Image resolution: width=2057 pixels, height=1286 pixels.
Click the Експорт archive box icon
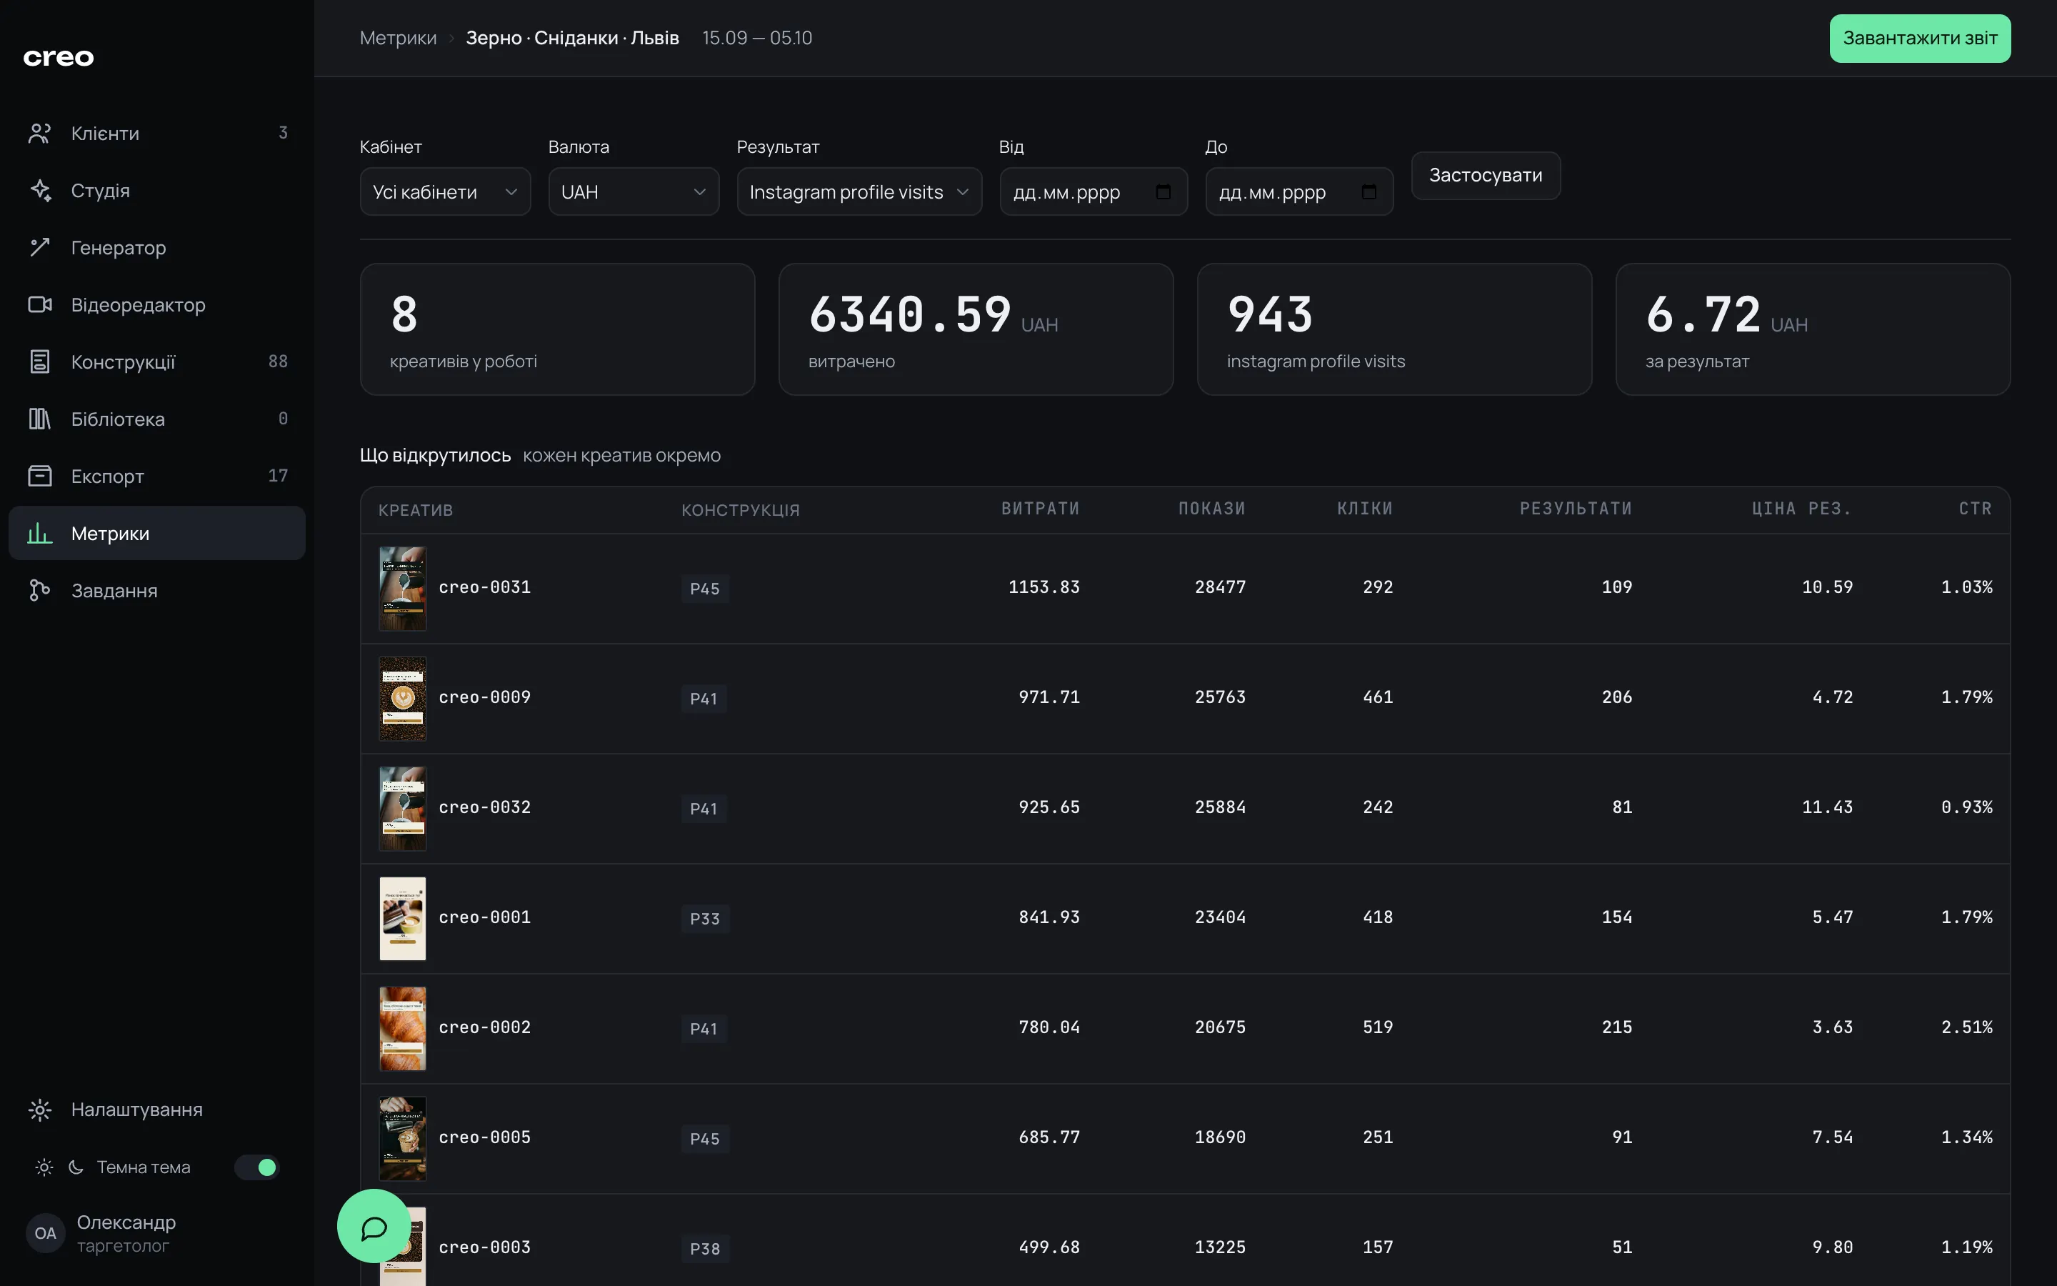(x=40, y=475)
